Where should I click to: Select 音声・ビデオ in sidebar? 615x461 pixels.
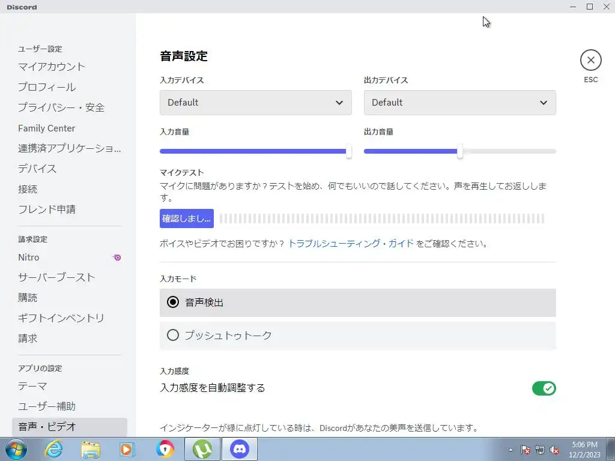(70, 427)
